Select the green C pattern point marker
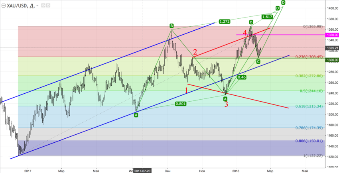Screen dimensions: 339x173 [258, 61]
